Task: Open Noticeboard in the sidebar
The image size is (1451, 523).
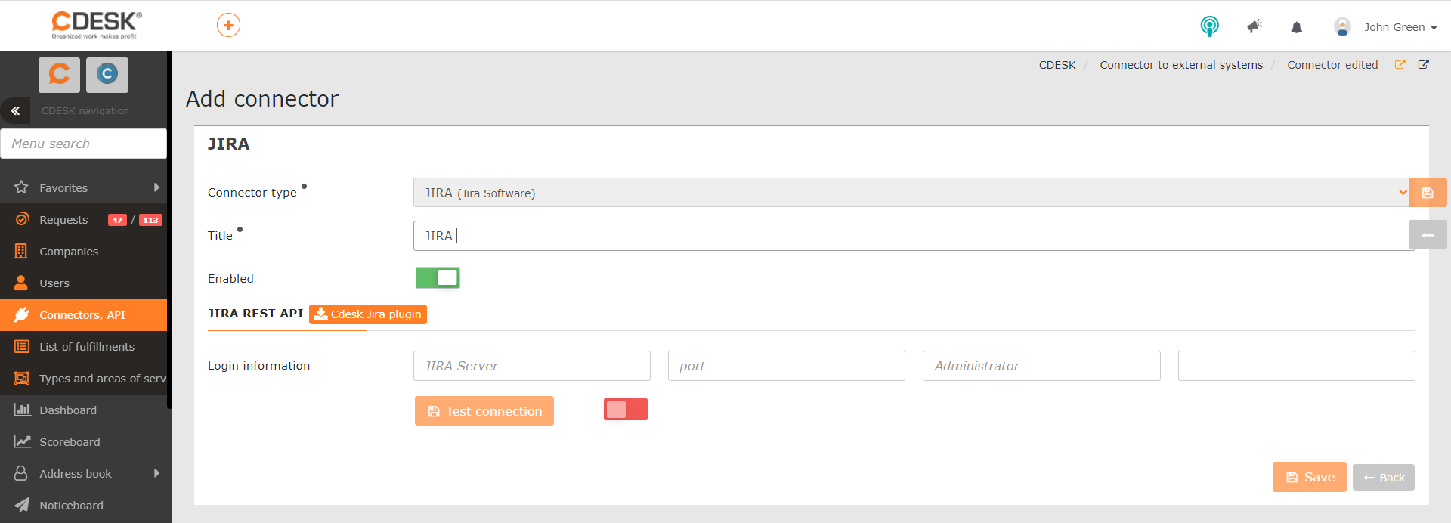Action: click(x=83, y=506)
